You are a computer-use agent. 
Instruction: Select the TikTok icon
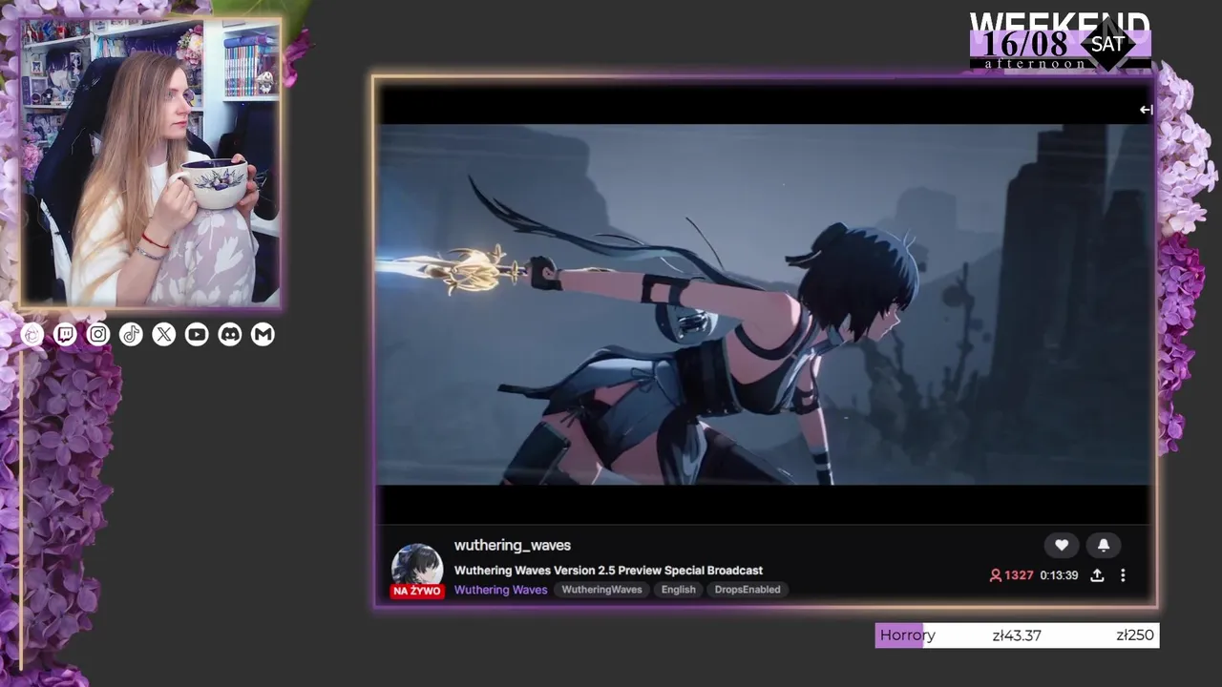(x=131, y=334)
